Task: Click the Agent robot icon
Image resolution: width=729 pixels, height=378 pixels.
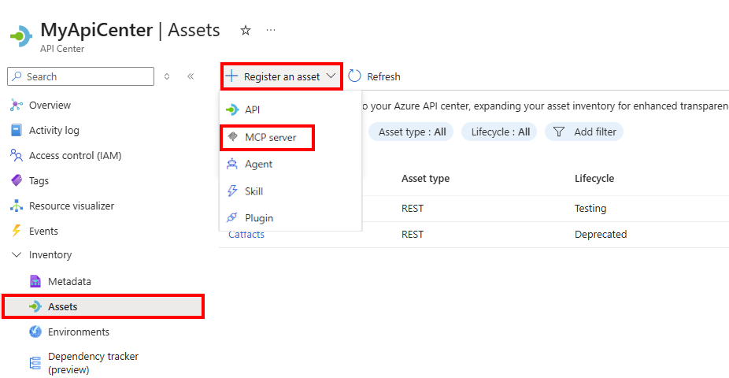Action: [232, 164]
